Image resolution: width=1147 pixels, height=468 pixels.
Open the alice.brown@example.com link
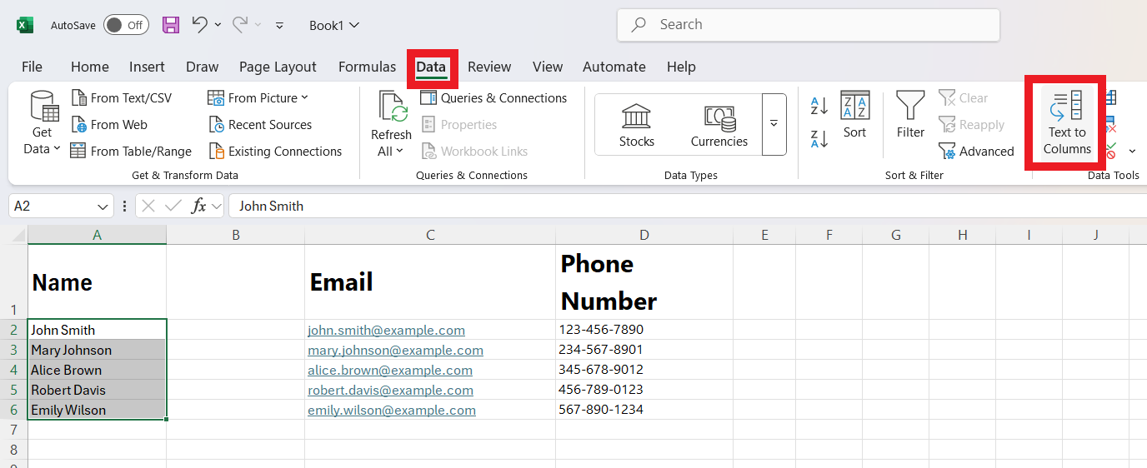[390, 371]
